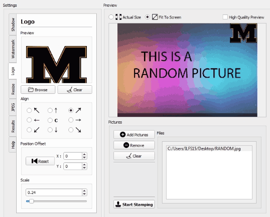Click the Fit To Screen diagonal icon
This screenshot has height=217, width=270.
pos(155,17)
